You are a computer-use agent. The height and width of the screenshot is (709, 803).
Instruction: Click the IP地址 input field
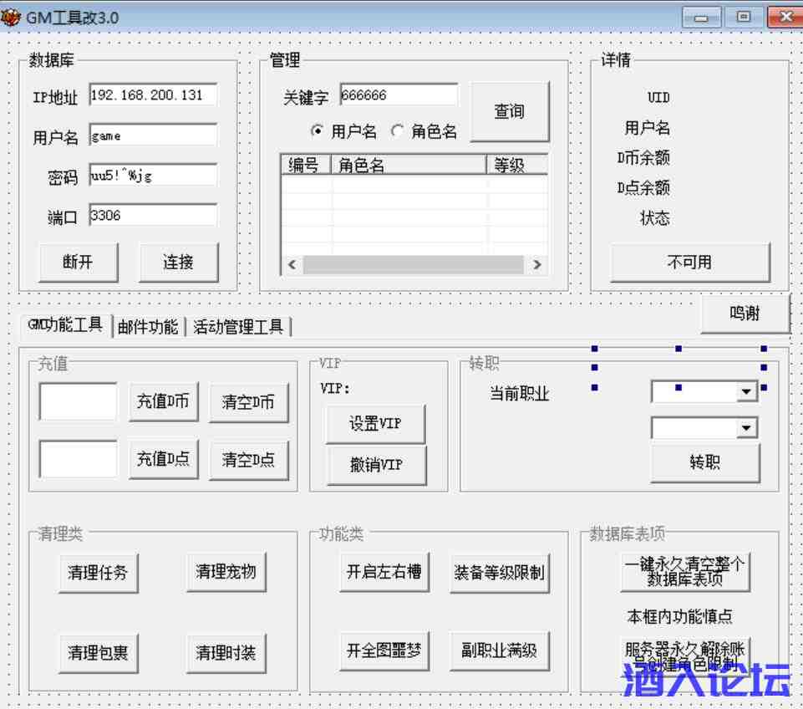coord(152,95)
